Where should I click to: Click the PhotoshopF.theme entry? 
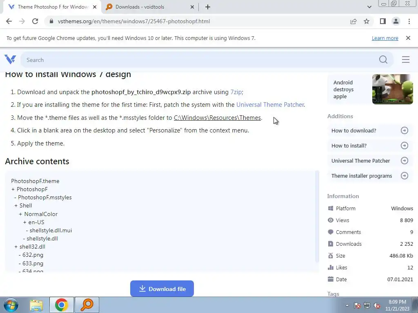(x=35, y=181)
